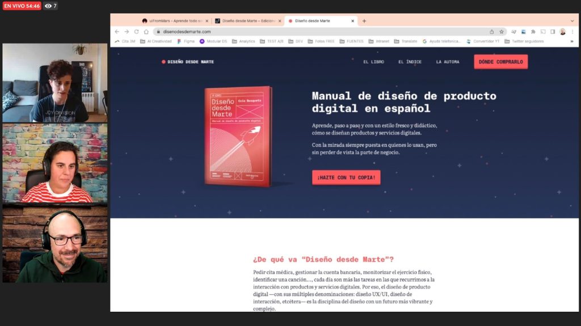This screenshot has height=326, width=581.
Task: Navigate back with the back arrow
Action: click(x=117, y=32)
